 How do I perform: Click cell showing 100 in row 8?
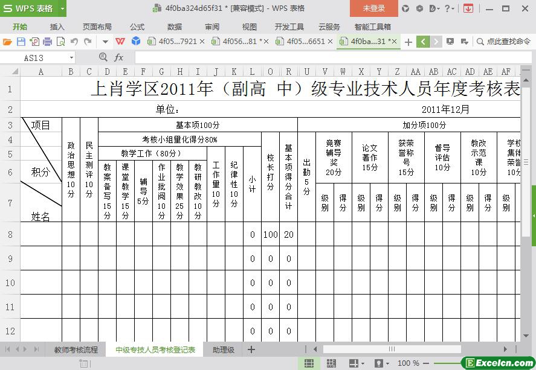(270, 234)
